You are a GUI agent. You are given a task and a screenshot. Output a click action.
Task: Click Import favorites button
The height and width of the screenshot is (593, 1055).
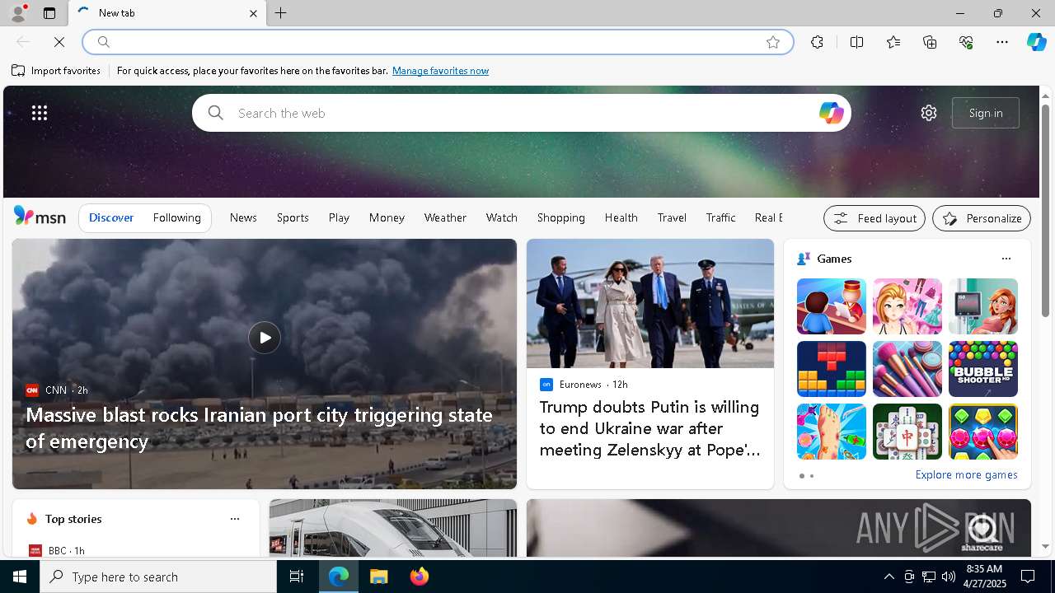[56, 71]
